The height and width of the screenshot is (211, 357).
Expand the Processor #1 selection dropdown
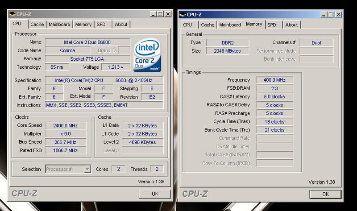tap(87, 169)
